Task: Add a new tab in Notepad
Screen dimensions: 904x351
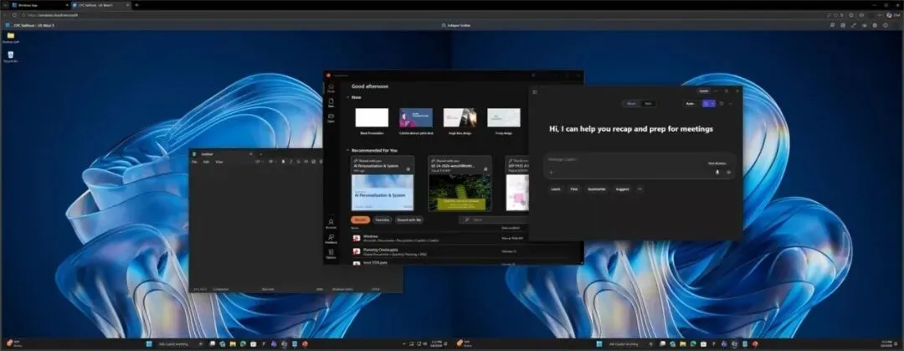Action: [260, 154]
